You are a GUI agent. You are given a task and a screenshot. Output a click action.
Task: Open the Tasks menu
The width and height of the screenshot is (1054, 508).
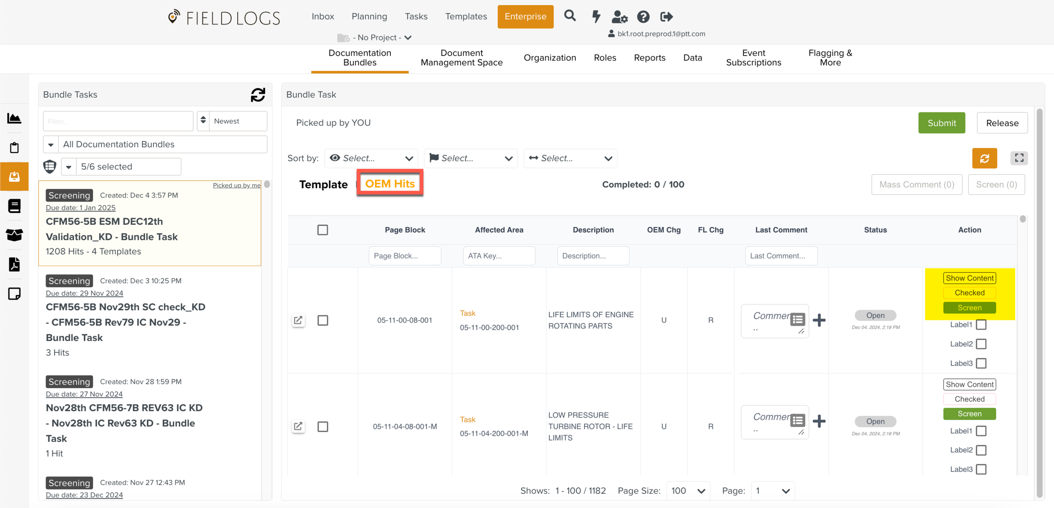(416, 16)
